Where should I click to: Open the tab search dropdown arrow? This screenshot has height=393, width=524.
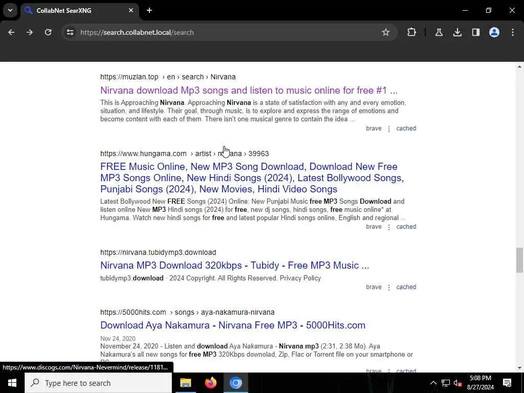[10, 10]
